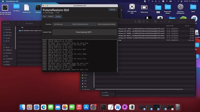The width and height of the screenshot is (200, 112).
Task: Click the headphones icon in menu bar
Action: tap(159, 1)
